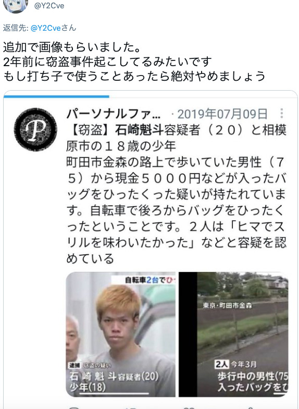The height and width of the screenshot is (409, 299).
Task: Click the 2人 badge on the right photo
Action: tap(222, 364)
